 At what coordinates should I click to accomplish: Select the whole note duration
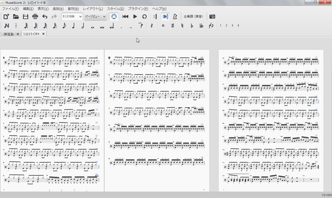click(x=93, y=27)
